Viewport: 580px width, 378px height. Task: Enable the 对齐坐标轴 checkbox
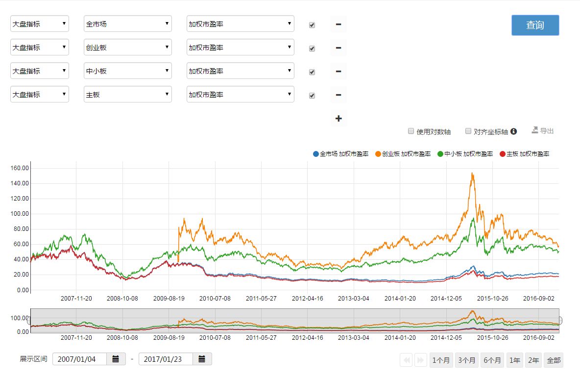(x=468, y=130)
